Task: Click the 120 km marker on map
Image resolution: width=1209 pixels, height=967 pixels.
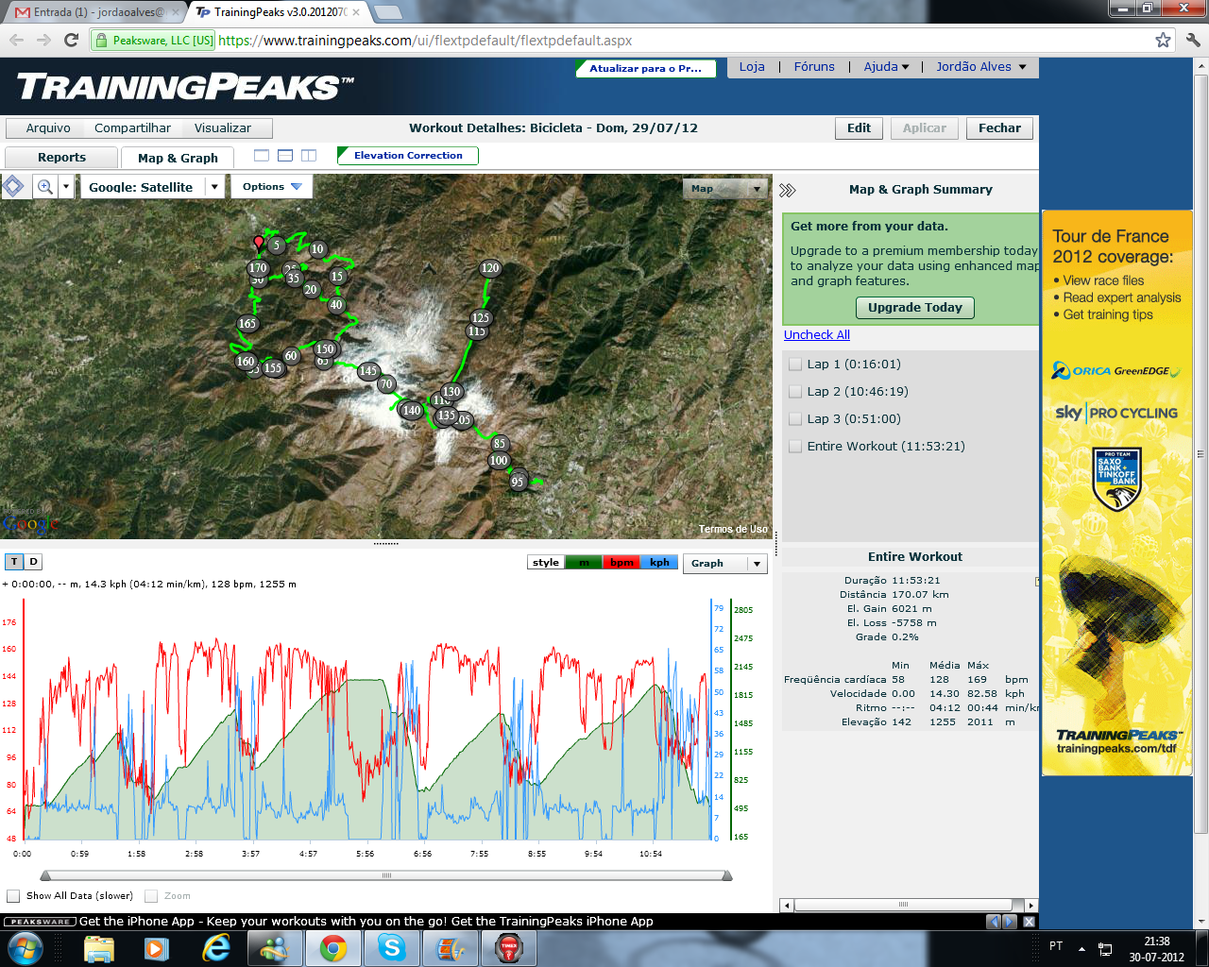Action: (490, 268)
